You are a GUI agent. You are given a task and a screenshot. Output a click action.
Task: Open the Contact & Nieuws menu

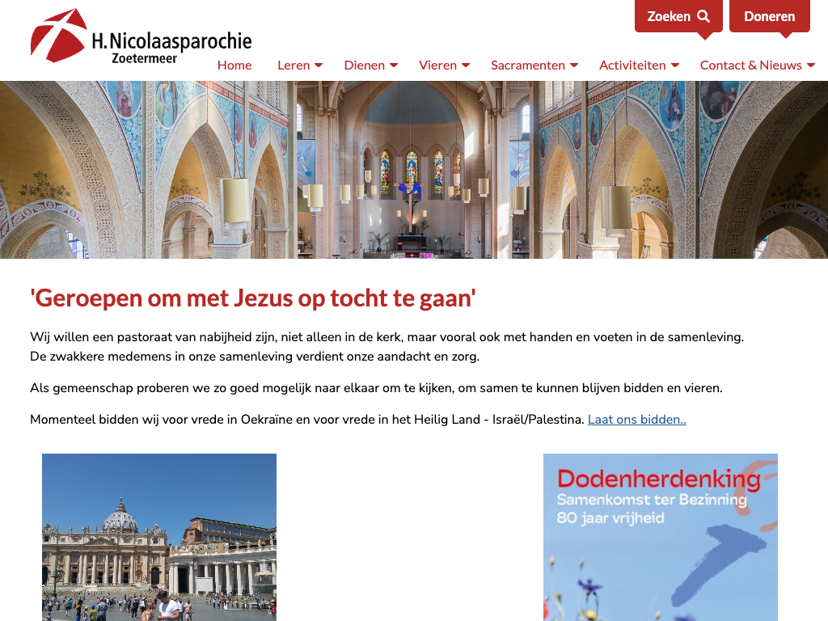pos(750,65)
